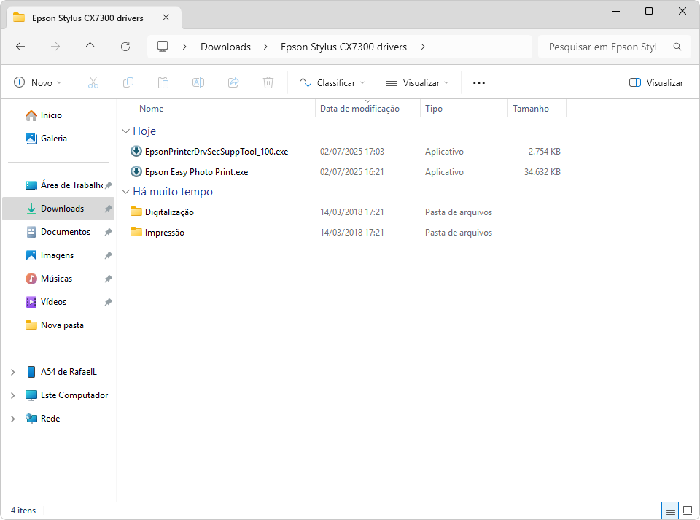This screenshot has height=520, width=700.
Task: Click the 34.632 KB size value
Action: pos(542,172)
